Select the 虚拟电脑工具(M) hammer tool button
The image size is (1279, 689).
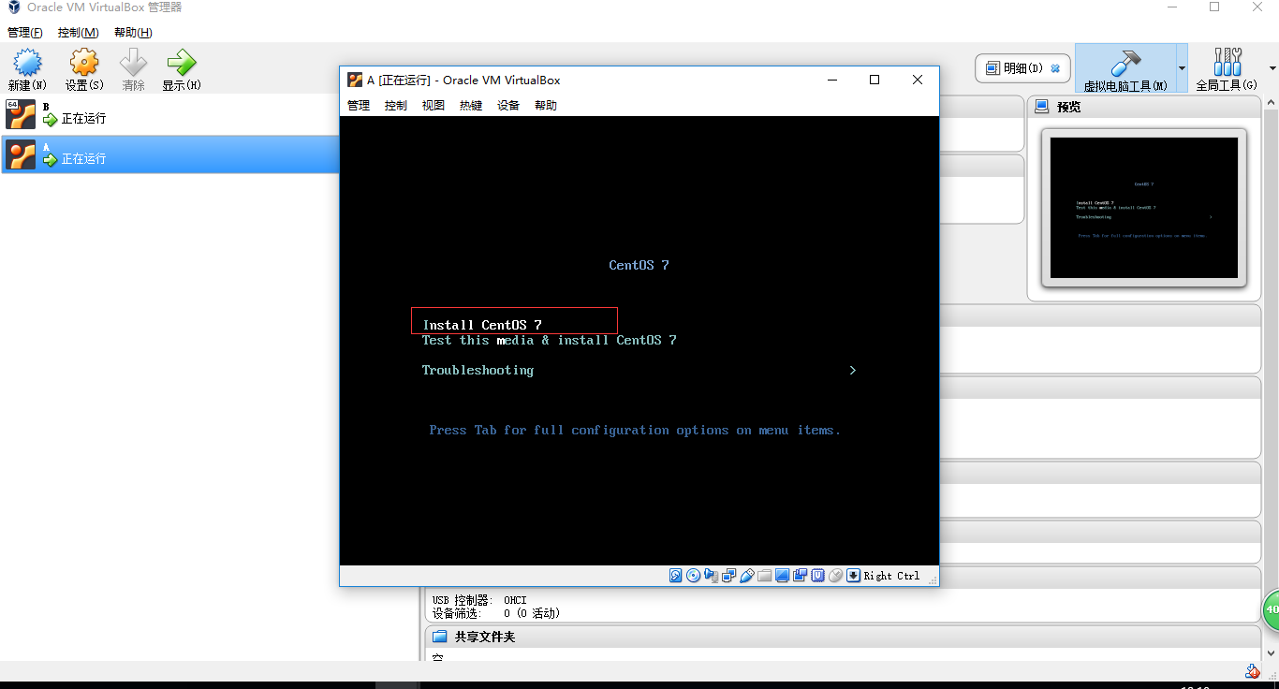[x=1125, y=68]
